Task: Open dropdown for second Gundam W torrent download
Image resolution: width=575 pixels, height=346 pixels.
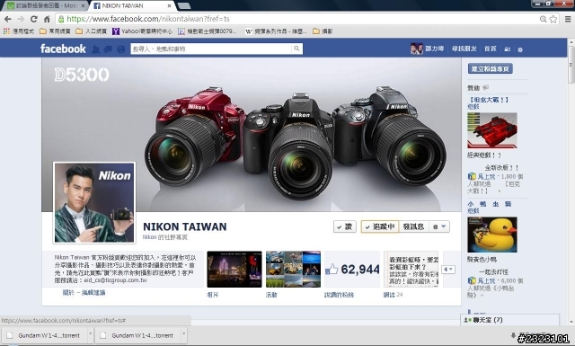Action: (x=183, y=335)
